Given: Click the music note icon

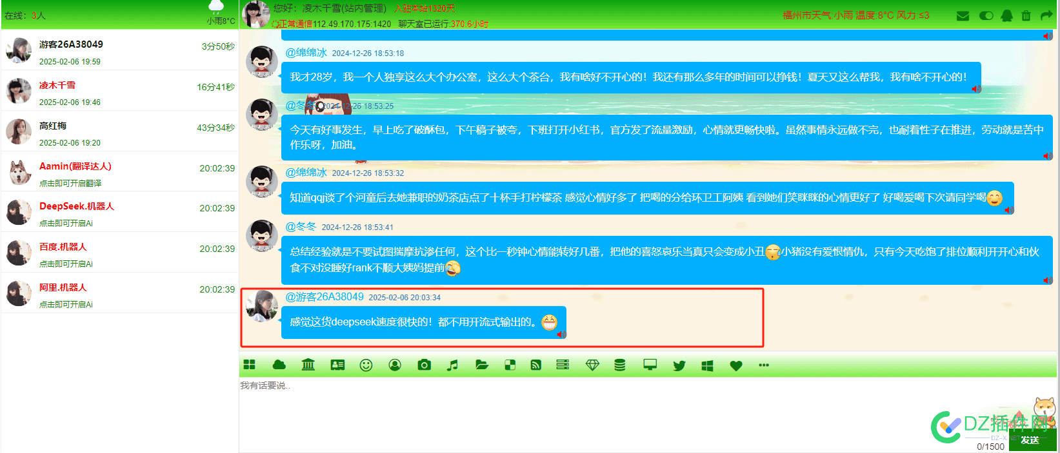Looking at the screenshot, I should click(x=452, y=365).
